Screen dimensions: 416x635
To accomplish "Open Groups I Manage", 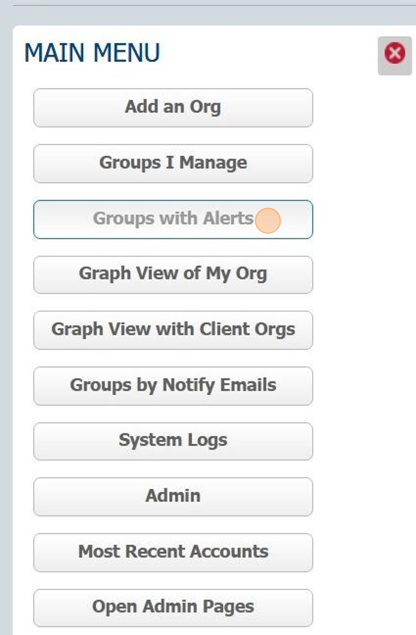I will point(173,163).
